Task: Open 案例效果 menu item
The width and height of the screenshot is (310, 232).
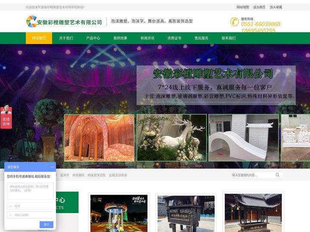Action: (120, 38)
